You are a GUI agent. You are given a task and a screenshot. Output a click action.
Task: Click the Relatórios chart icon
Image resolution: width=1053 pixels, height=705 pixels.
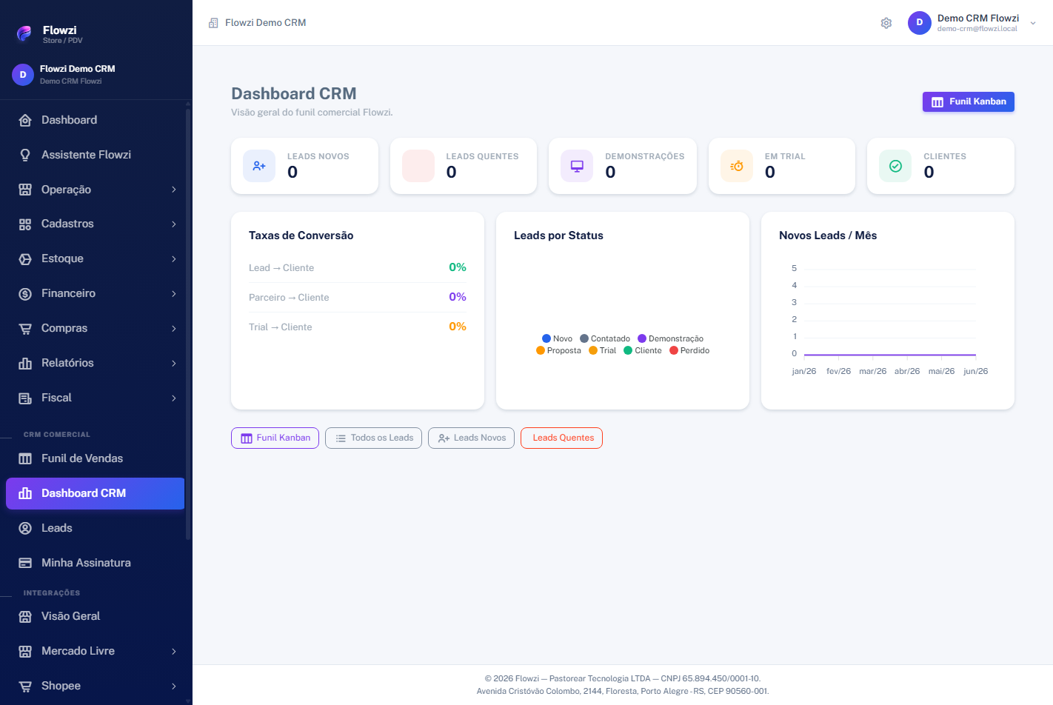click(x=25, y=364)
